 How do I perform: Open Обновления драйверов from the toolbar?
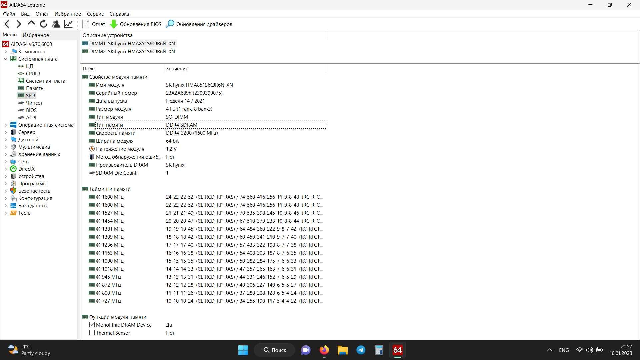[x=199, y=24]
